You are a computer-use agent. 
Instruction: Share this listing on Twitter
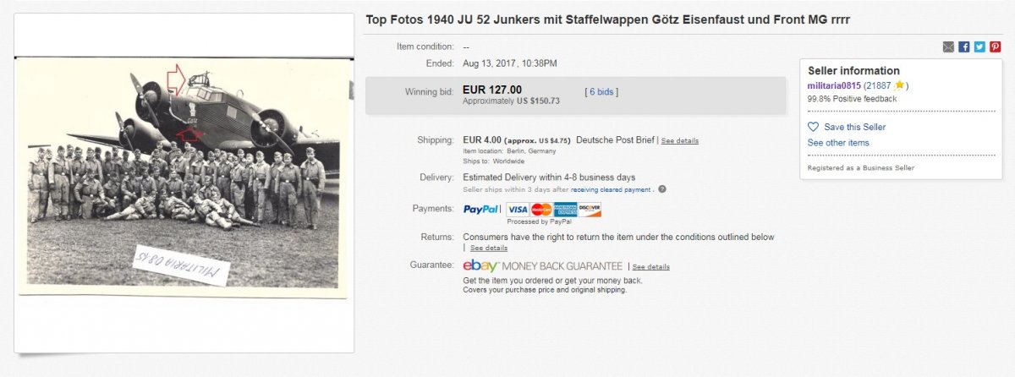pyautogui.click(x=979, y=47)
